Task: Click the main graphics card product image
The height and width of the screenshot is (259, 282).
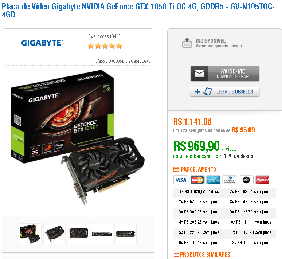Action: coord(78,138)
